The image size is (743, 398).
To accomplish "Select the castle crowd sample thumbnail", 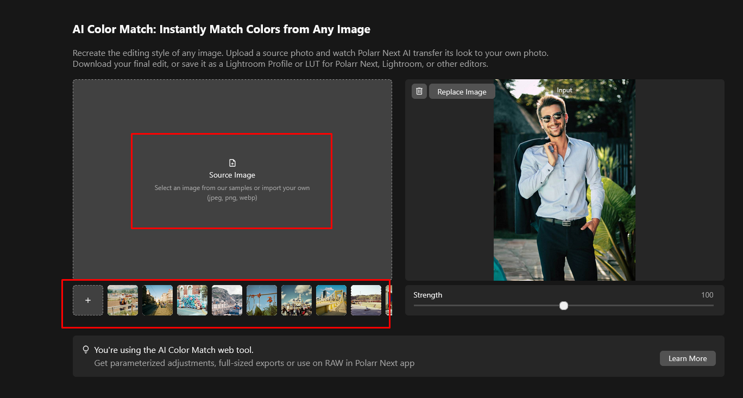I will pyautogui.click(x=297, y=300).
